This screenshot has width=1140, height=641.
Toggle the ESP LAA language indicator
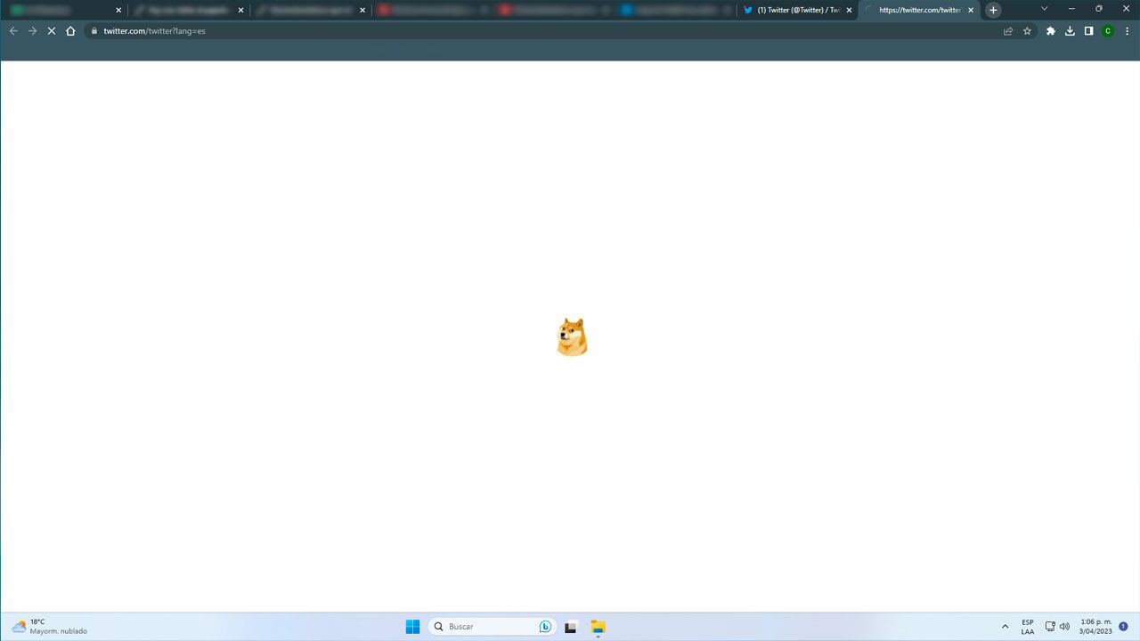point(1027,626)
